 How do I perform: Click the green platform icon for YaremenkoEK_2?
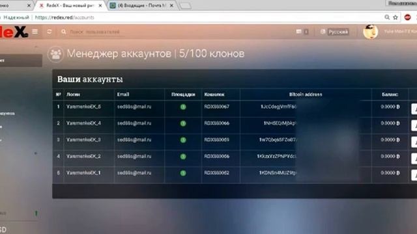coord(183,157)
